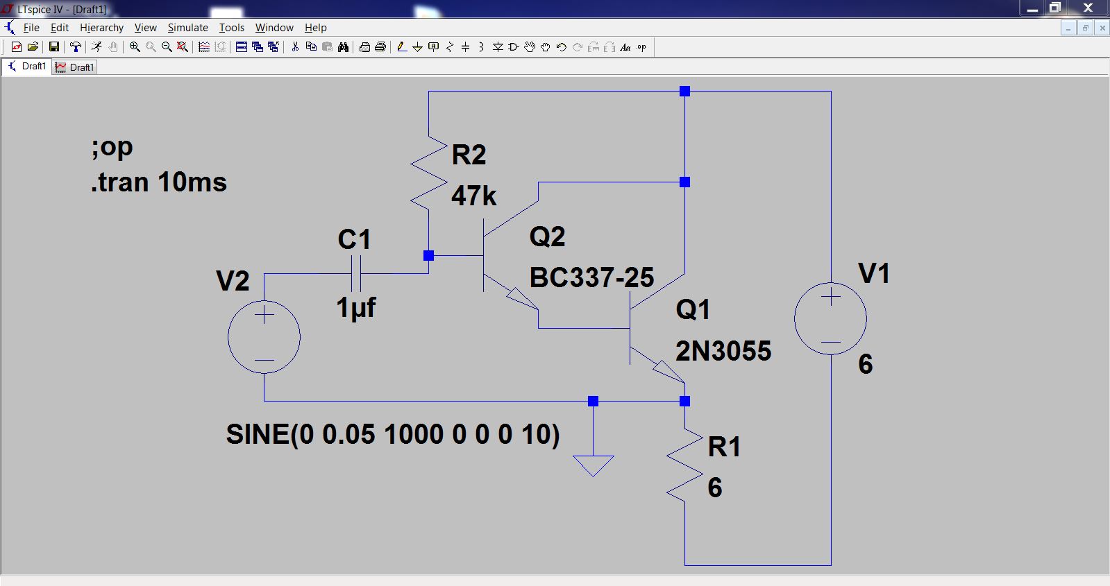Click SINE(0 0.05 1000 0 0 0 10) value
Viewport: 1110px width, 586px height.
393,435
